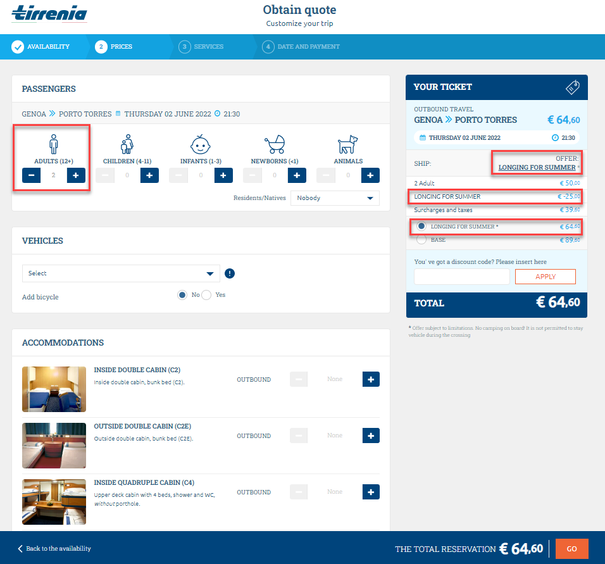Add a newborn passenger with plus button

pyautogui.click(x=297, y=175)
